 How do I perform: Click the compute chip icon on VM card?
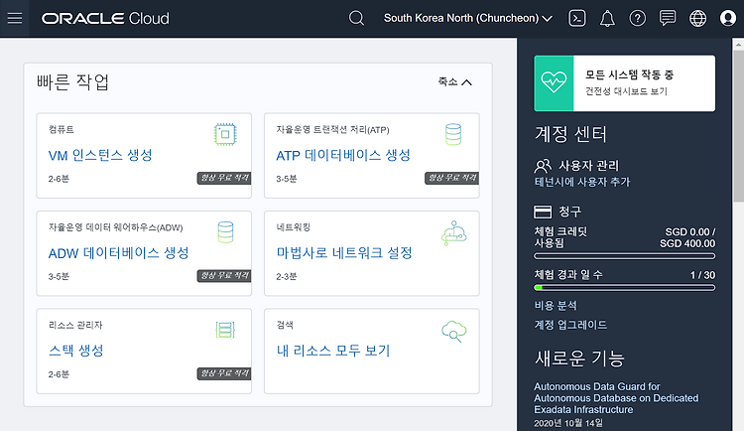225,134
